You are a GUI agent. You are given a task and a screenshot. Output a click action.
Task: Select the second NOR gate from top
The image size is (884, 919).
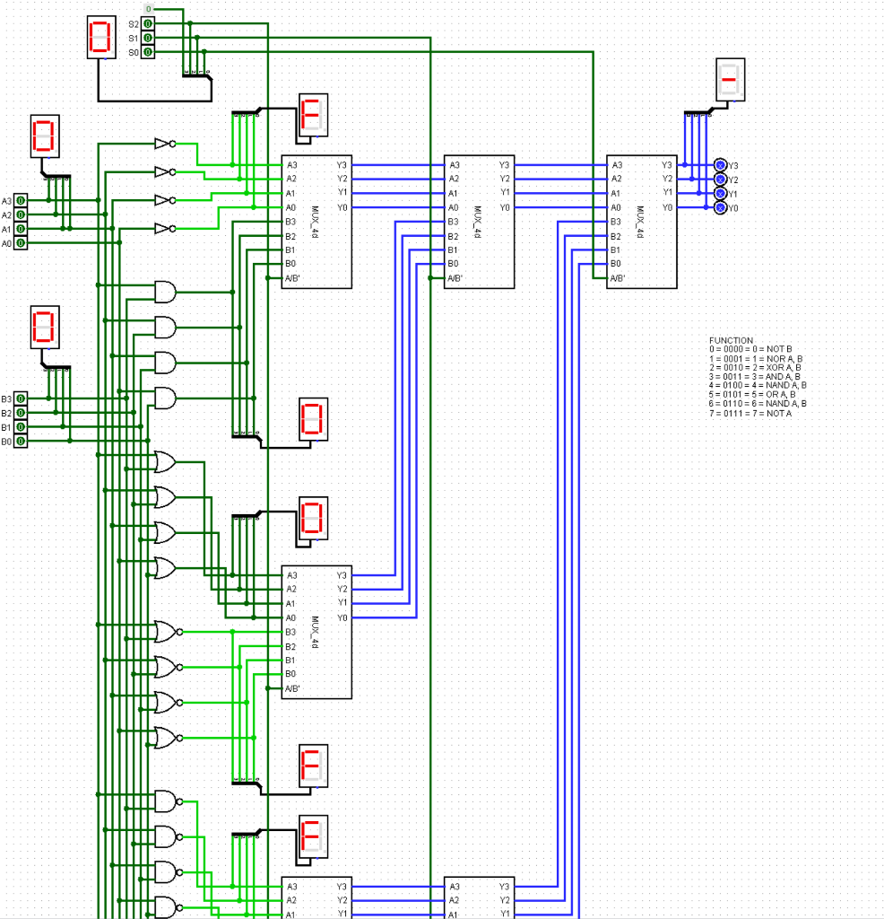[x=168, y=667]
